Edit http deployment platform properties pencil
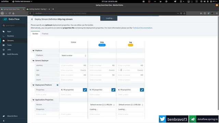This screenshot has height=123, width=219. (x=113, y=90)
